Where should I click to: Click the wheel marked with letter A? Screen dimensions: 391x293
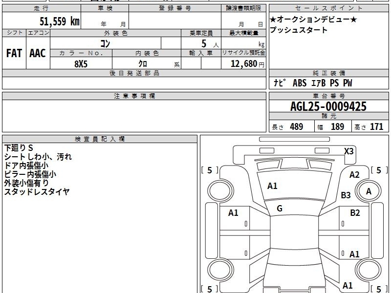369,191
